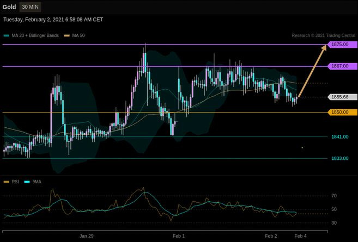This screenshot has width=358, height=242.
Task: Click the Gold instrument title
Action: (9, 7)
